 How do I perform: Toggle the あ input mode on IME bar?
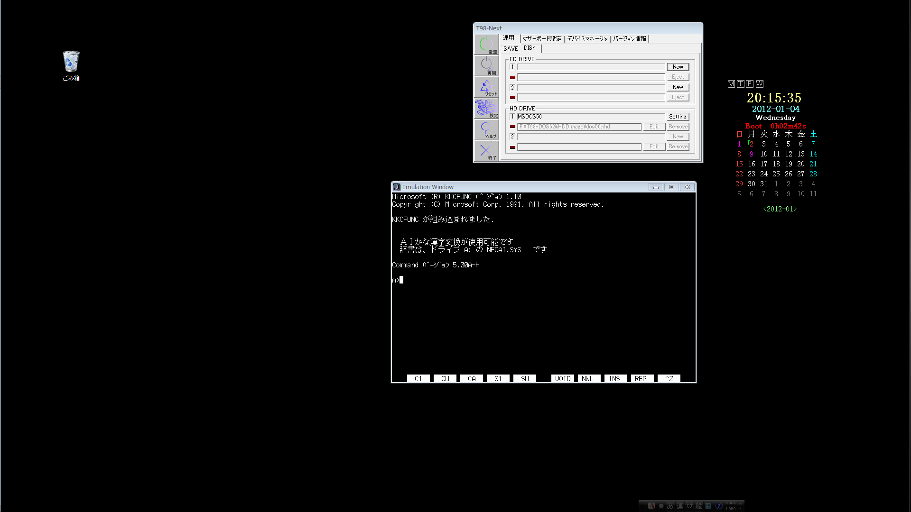(x=670, y=506)
